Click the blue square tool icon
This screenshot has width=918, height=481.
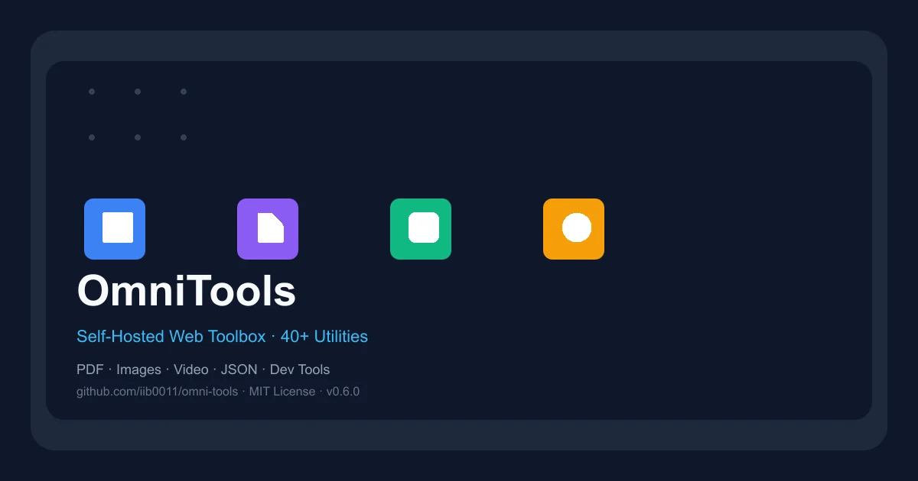pyautogui.click(x=115, y=229)
